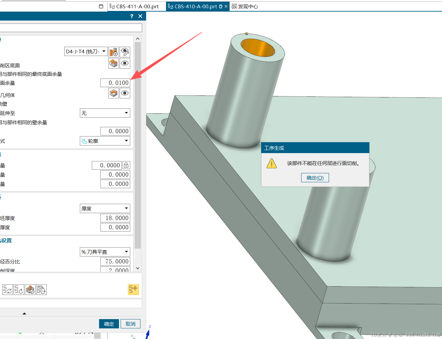The height and width of the screenshot is (339, 442).
Task: Click the create new tool icon
Action: (x=114, y=52)
